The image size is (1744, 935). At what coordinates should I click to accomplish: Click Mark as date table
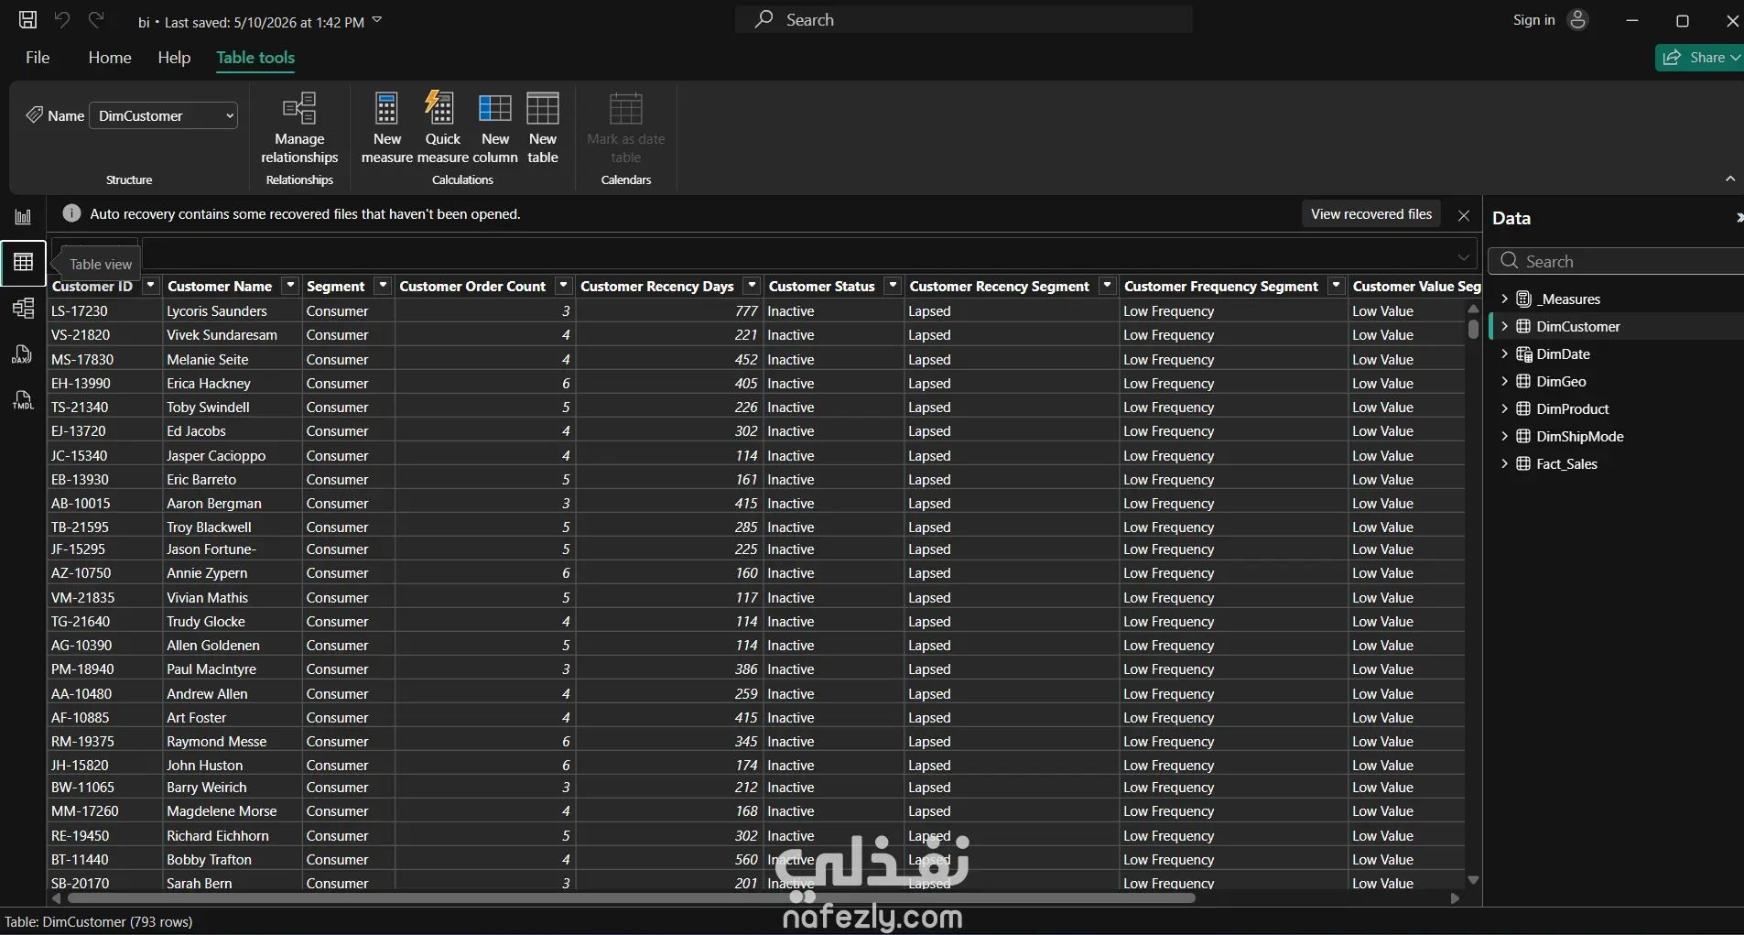tap(626, 128)
